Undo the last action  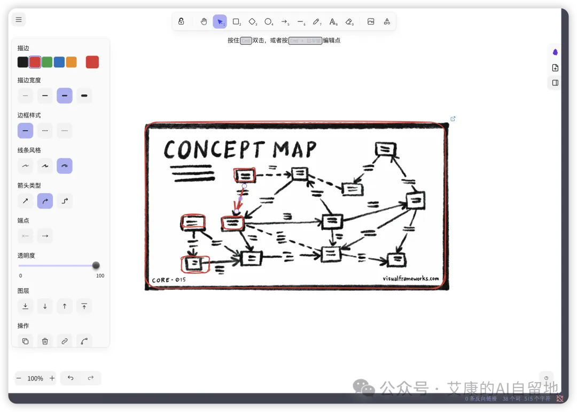click(x=71, y=378)
